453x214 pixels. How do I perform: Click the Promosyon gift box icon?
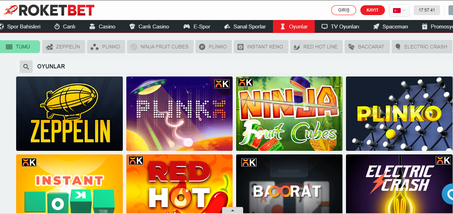(425, 27)
